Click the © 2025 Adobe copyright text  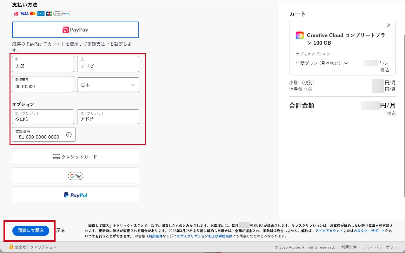tap(305, 247)
